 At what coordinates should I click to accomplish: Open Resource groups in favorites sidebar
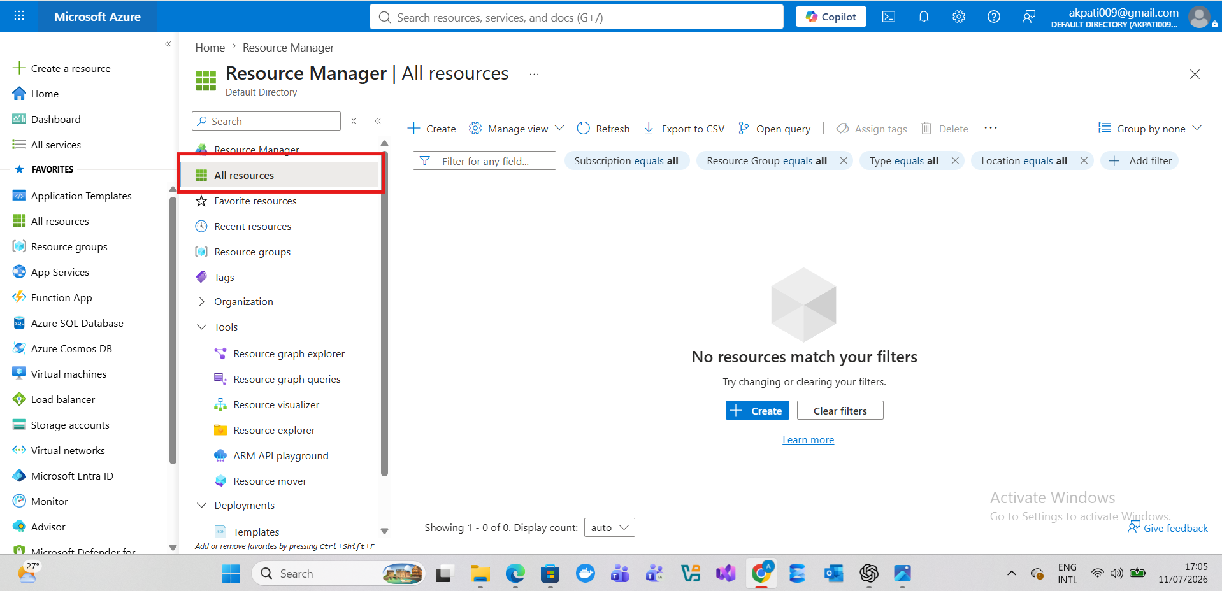coord(61,246)
